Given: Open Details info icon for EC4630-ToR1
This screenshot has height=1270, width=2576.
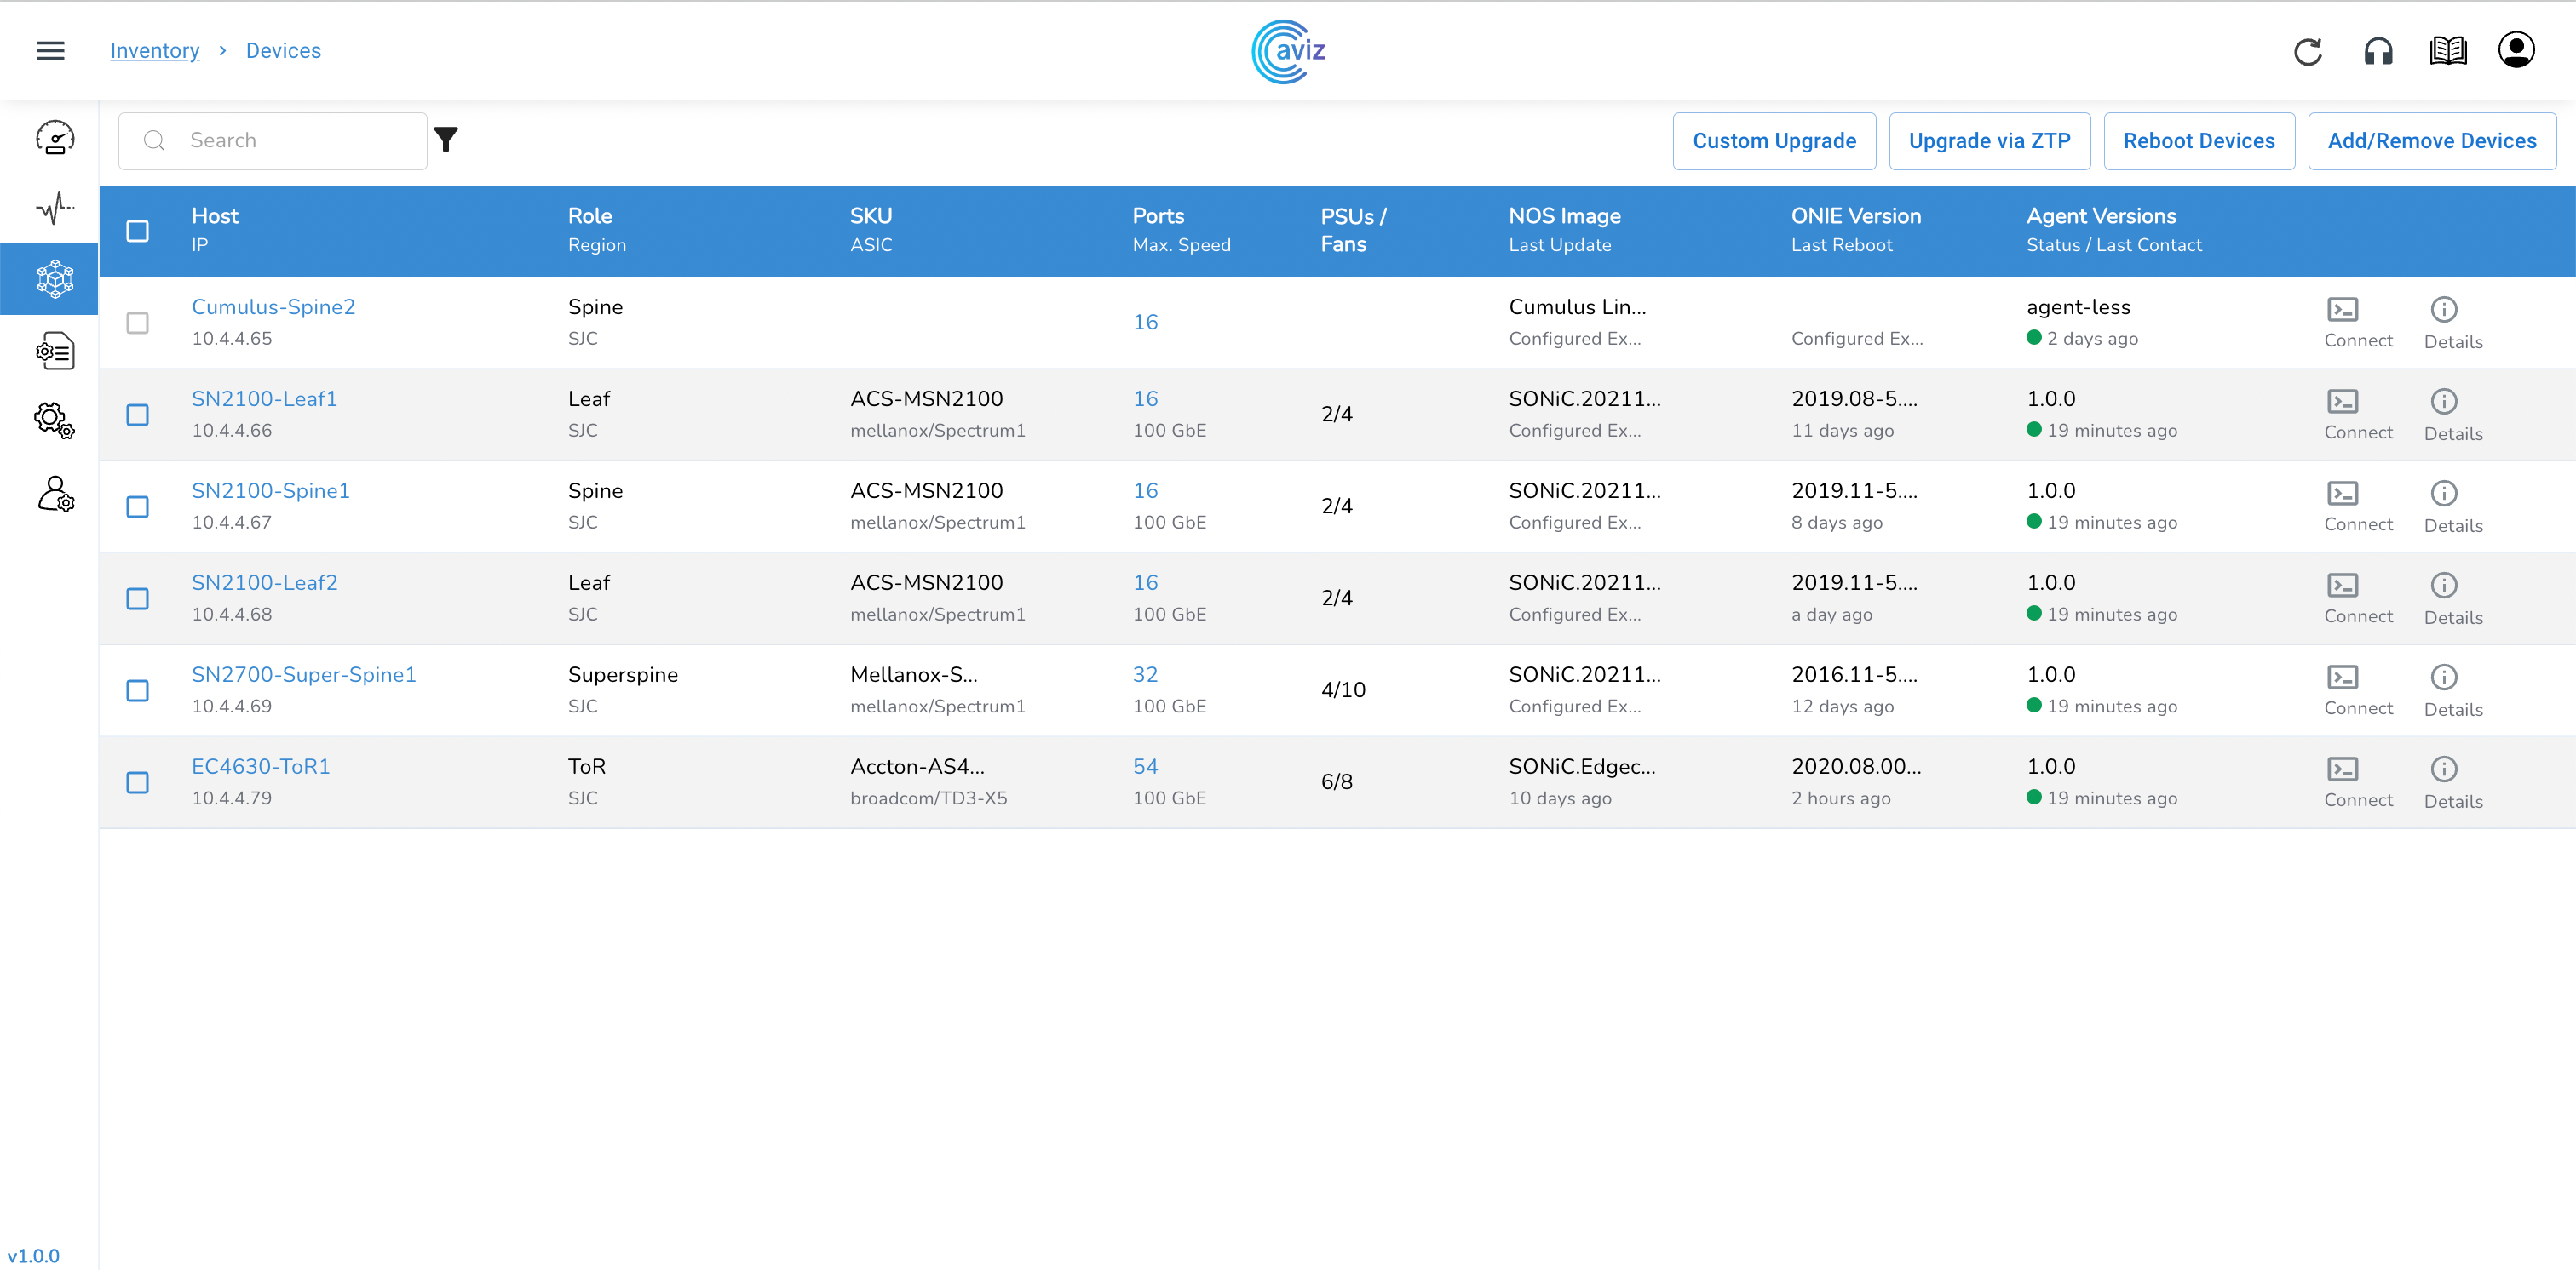Looking at the screenshot, I should [2443, 769].
